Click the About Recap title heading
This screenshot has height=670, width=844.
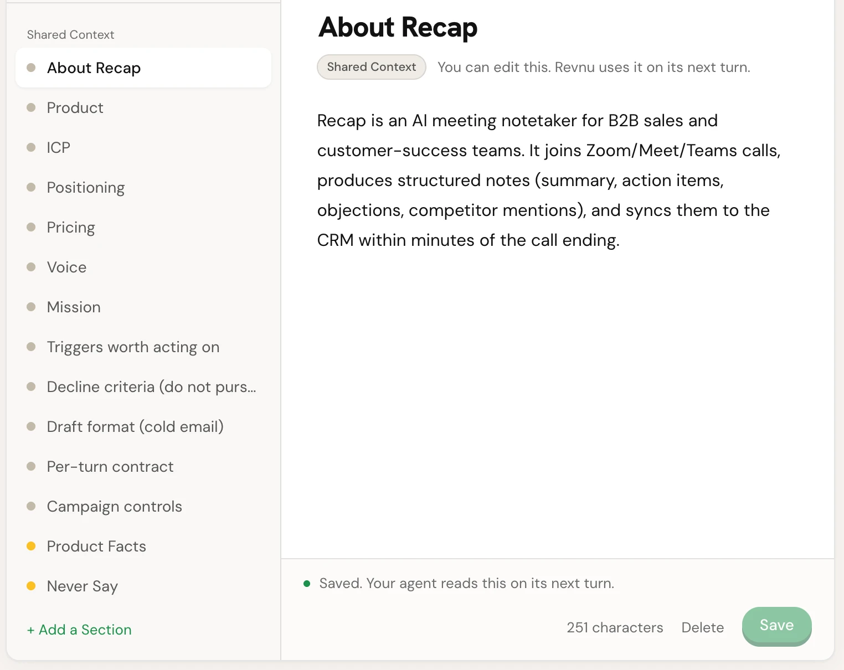[398, 27]
